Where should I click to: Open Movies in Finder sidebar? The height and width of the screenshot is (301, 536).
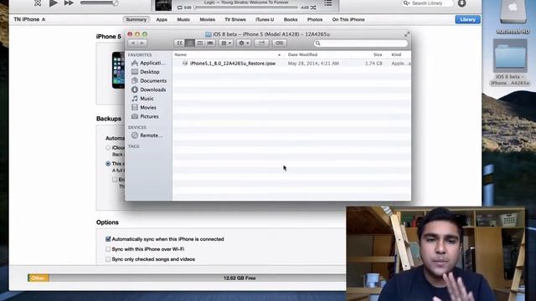coord(144,107)
